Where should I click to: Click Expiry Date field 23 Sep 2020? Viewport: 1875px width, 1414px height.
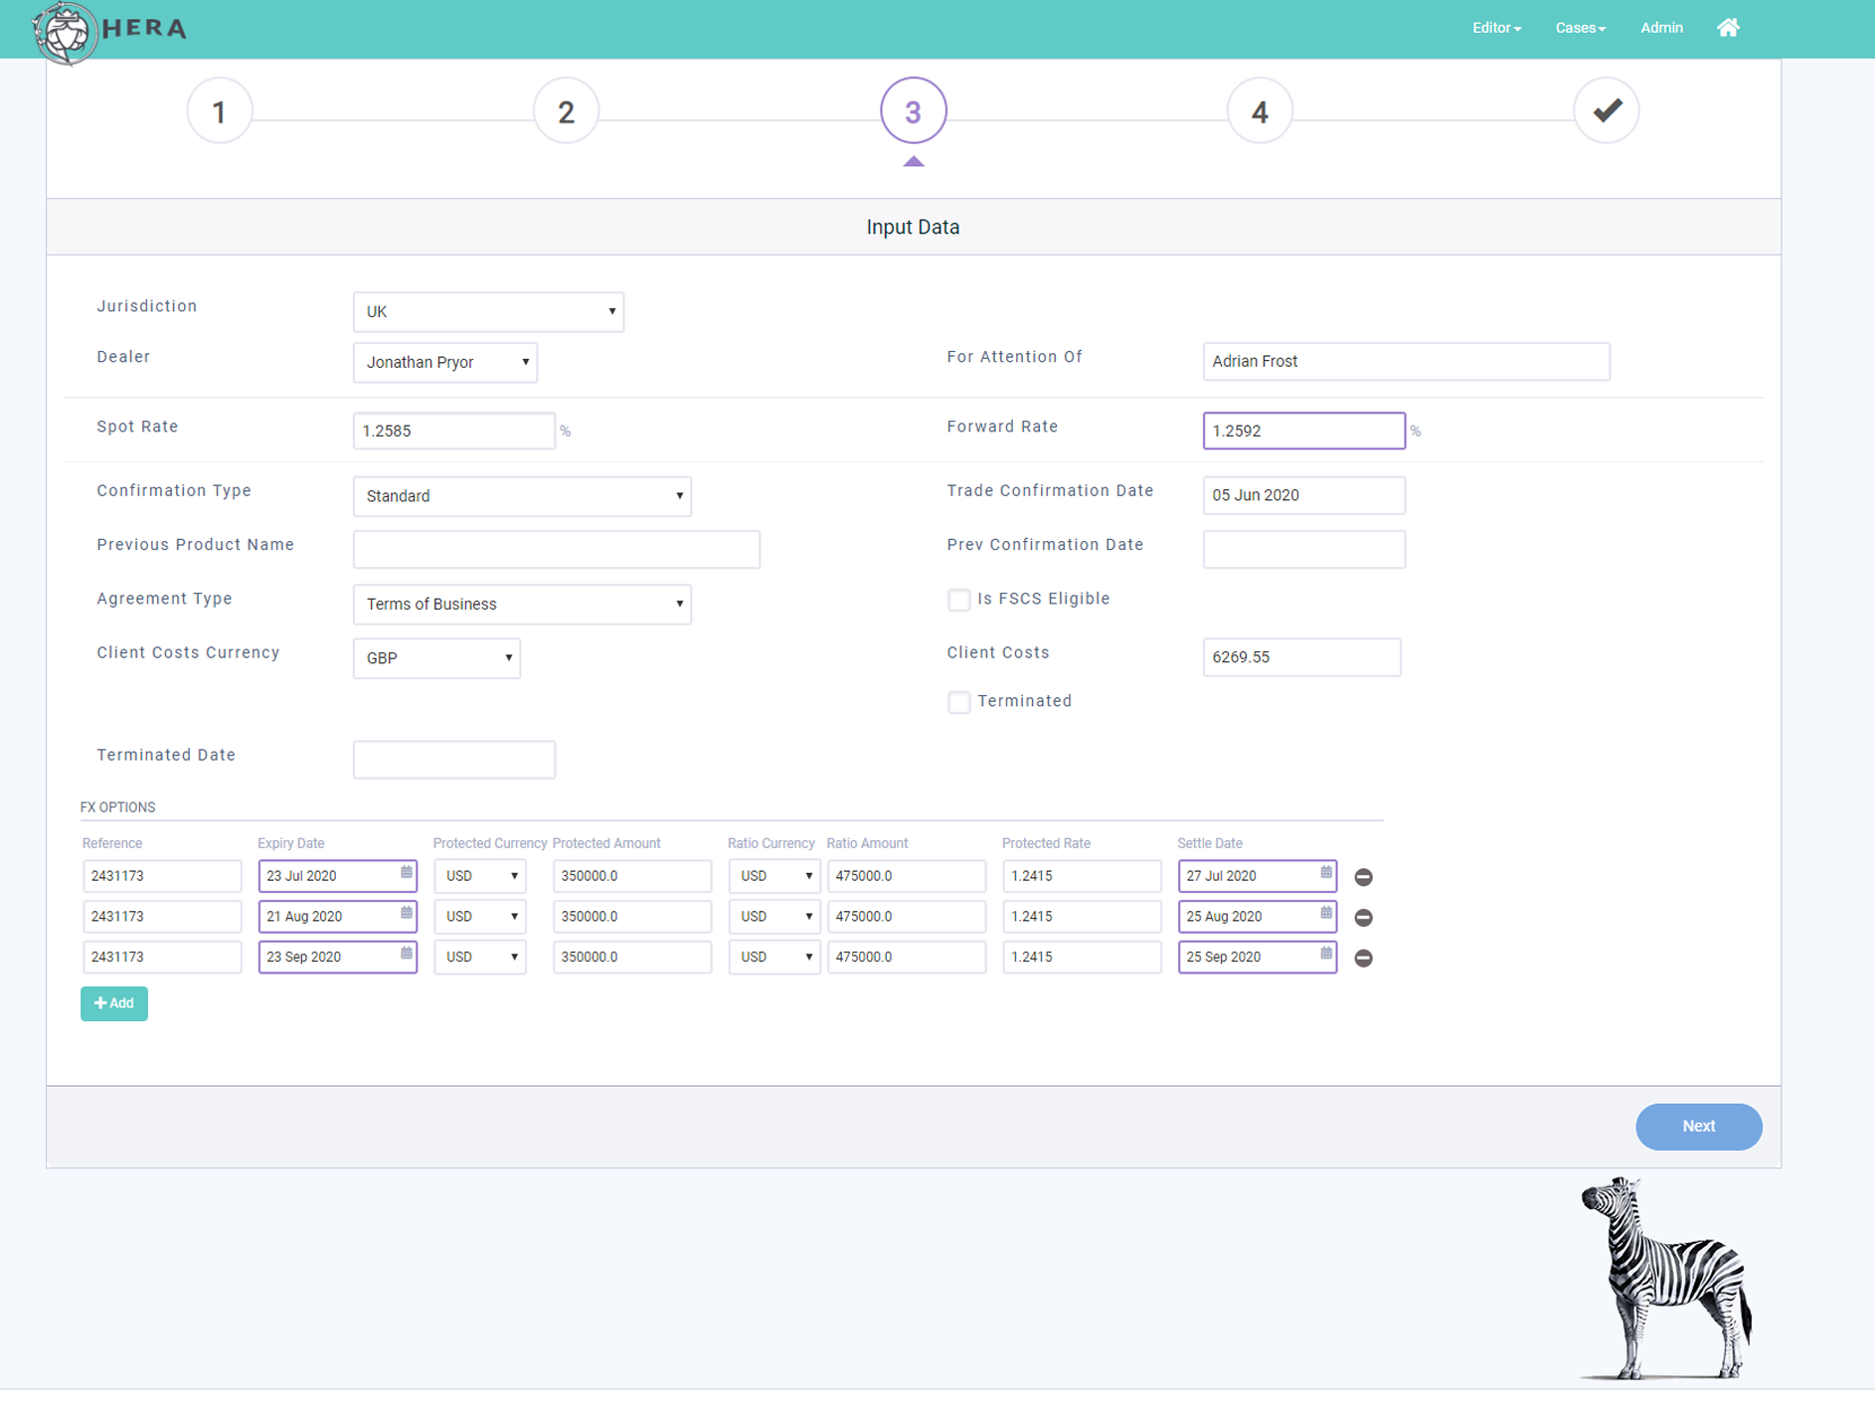(x=337, y=958)
